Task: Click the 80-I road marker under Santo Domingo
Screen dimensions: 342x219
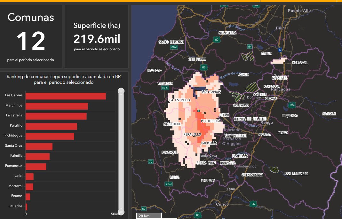Action: coord(174,47)
